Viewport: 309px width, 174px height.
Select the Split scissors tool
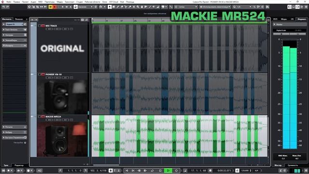coord(126,7)
